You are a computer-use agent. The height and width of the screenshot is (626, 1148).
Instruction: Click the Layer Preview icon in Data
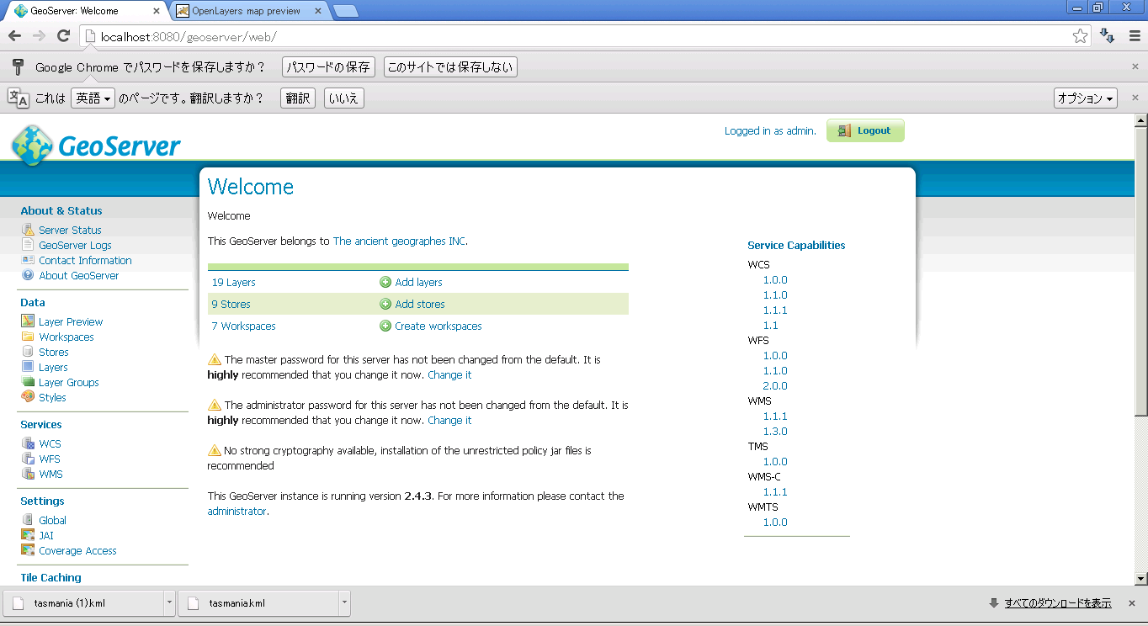point(28,321)
